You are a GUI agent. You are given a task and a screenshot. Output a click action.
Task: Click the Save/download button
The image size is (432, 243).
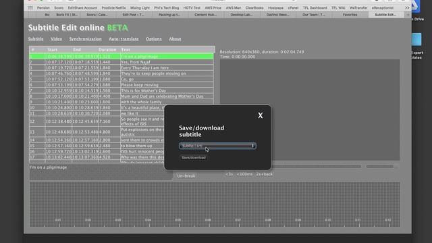[x=194, y=157]
